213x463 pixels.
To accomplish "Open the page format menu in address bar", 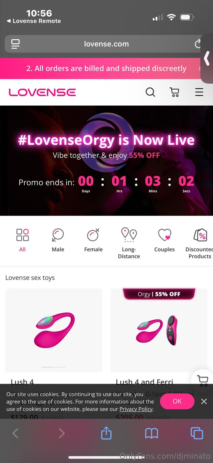I will 15,44.
